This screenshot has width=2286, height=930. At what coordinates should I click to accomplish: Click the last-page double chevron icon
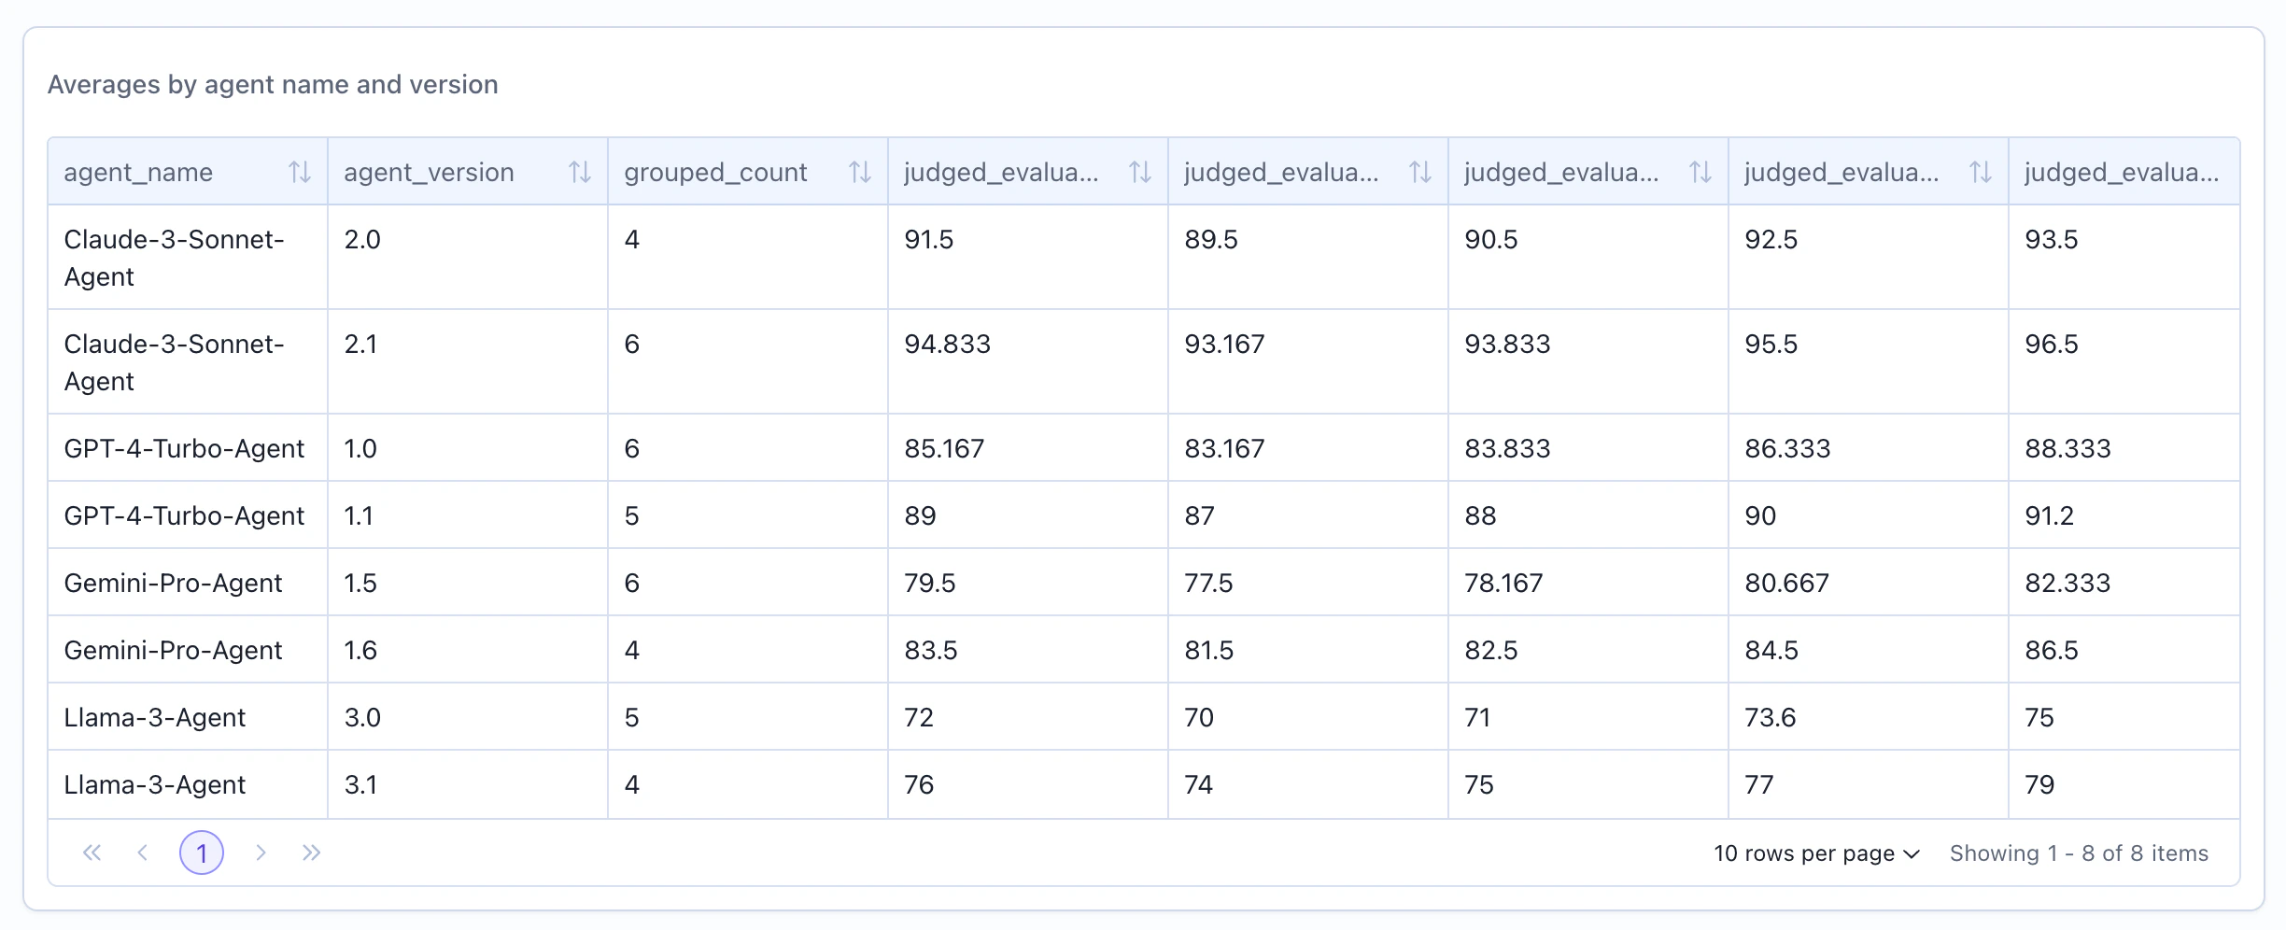pos(312,852)
